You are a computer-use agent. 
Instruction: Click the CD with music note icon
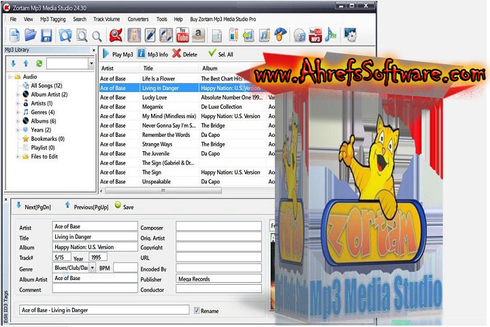[299, 35]
